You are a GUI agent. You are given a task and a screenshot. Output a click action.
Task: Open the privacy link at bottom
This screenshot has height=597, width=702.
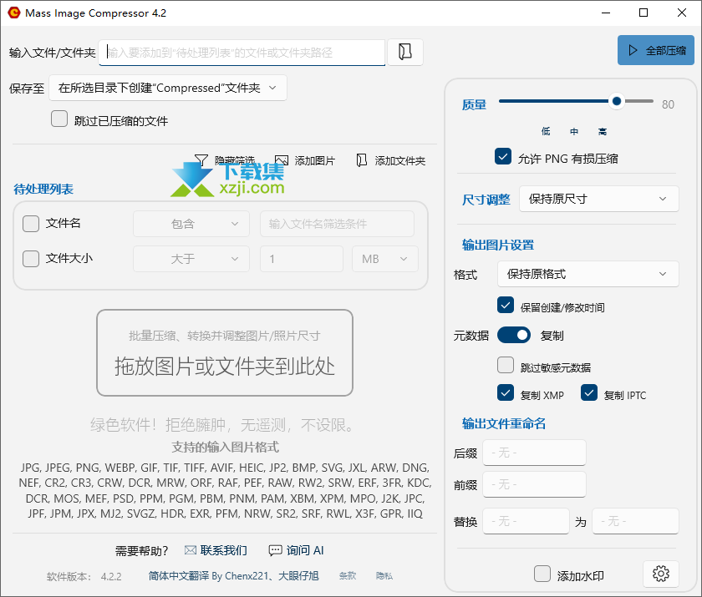(384, 576)
